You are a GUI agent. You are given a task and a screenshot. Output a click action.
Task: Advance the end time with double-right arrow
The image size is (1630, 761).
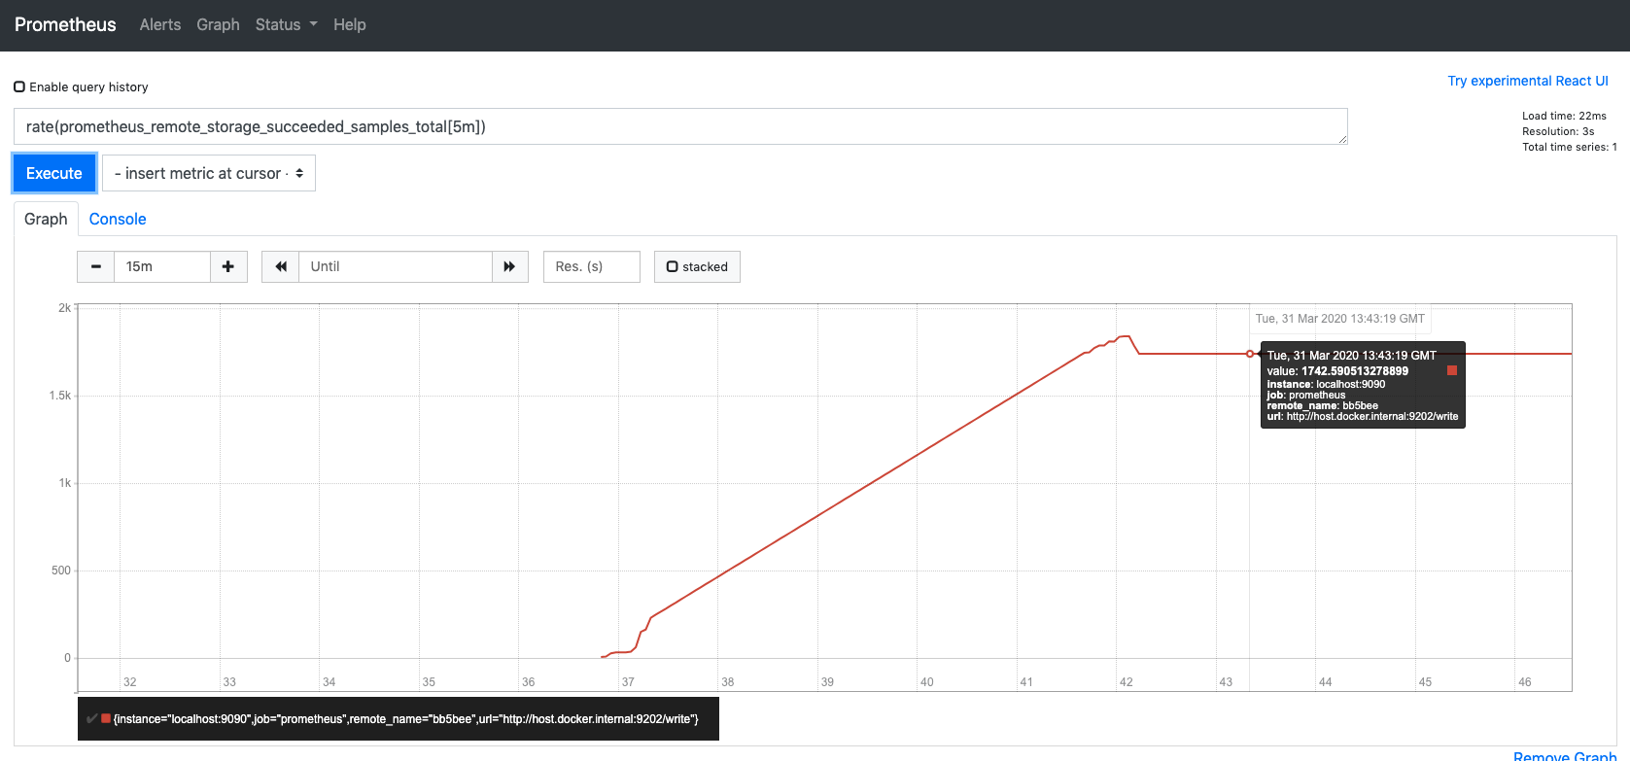tap(509, 266)
